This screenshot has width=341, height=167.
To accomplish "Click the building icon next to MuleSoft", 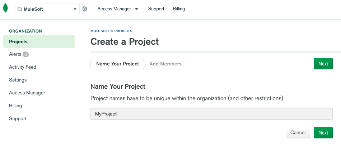I will [x=20, y=9].
